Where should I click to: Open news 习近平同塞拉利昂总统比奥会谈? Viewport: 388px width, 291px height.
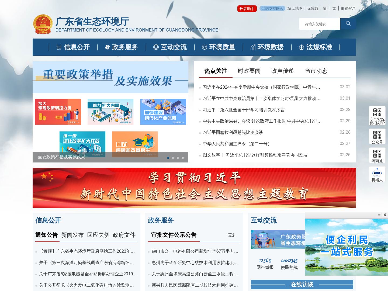coord(233,132)
